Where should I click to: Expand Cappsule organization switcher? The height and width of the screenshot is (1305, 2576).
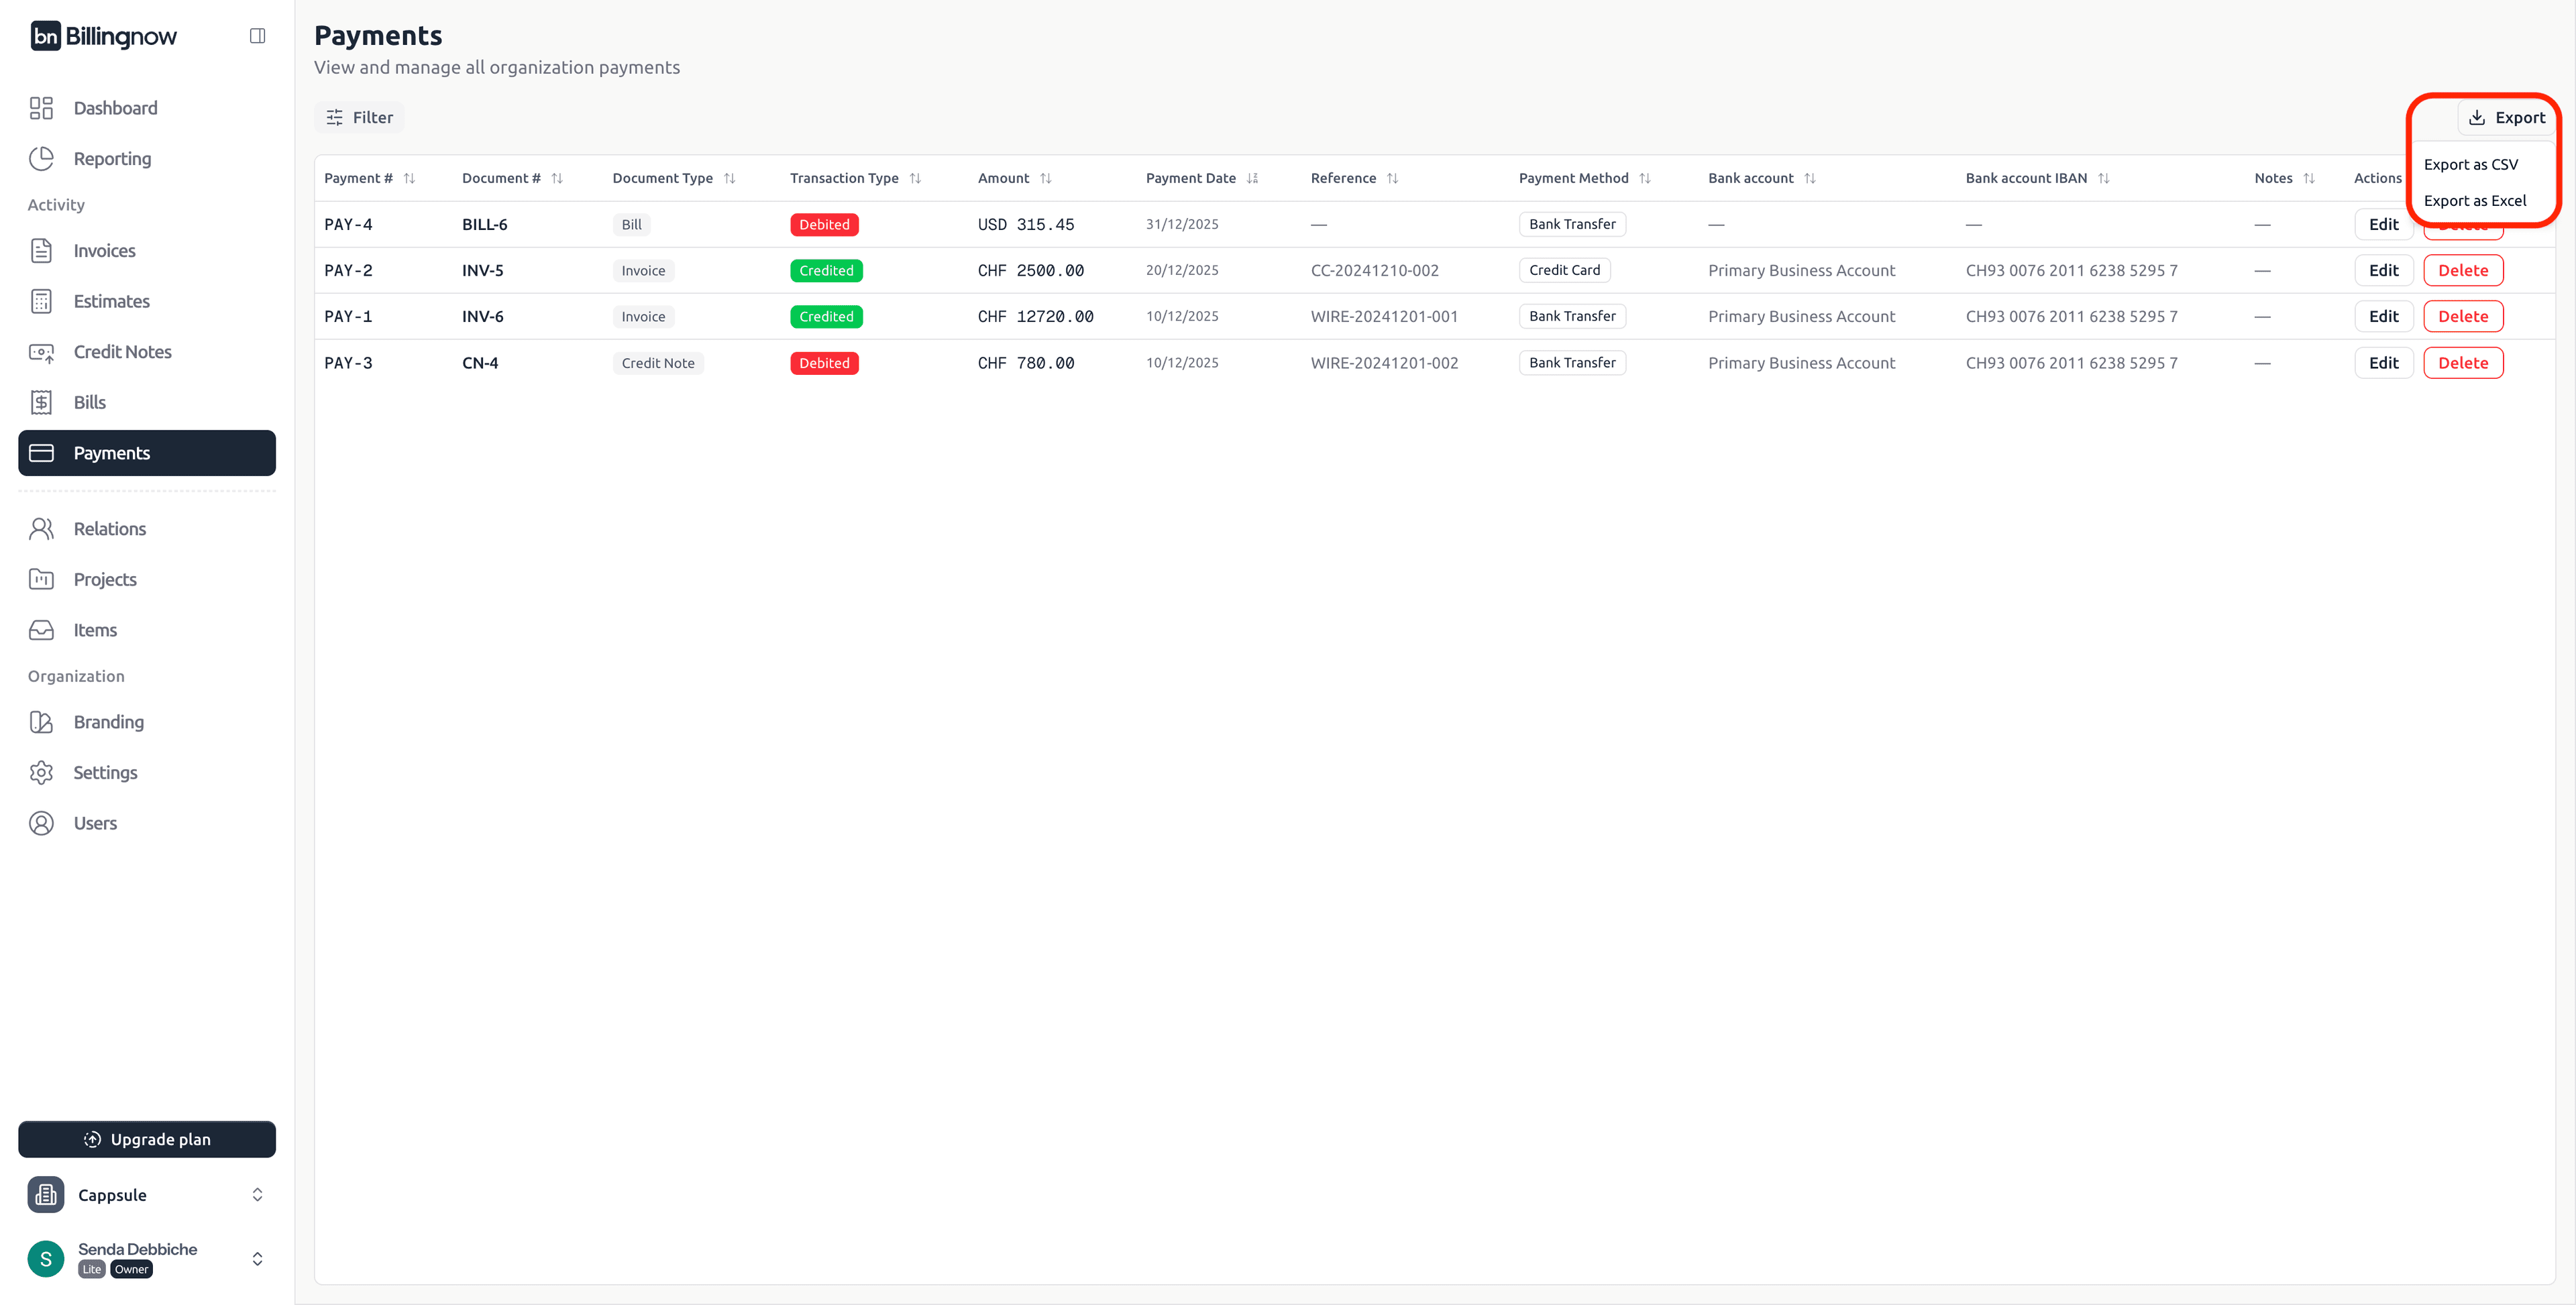coord(257,1195)
